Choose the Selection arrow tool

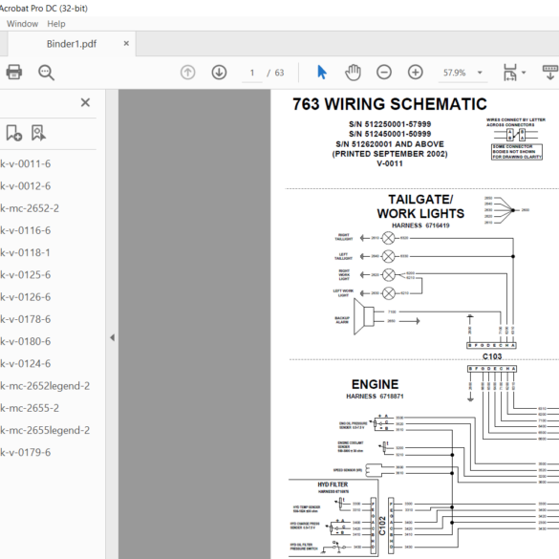322,72
